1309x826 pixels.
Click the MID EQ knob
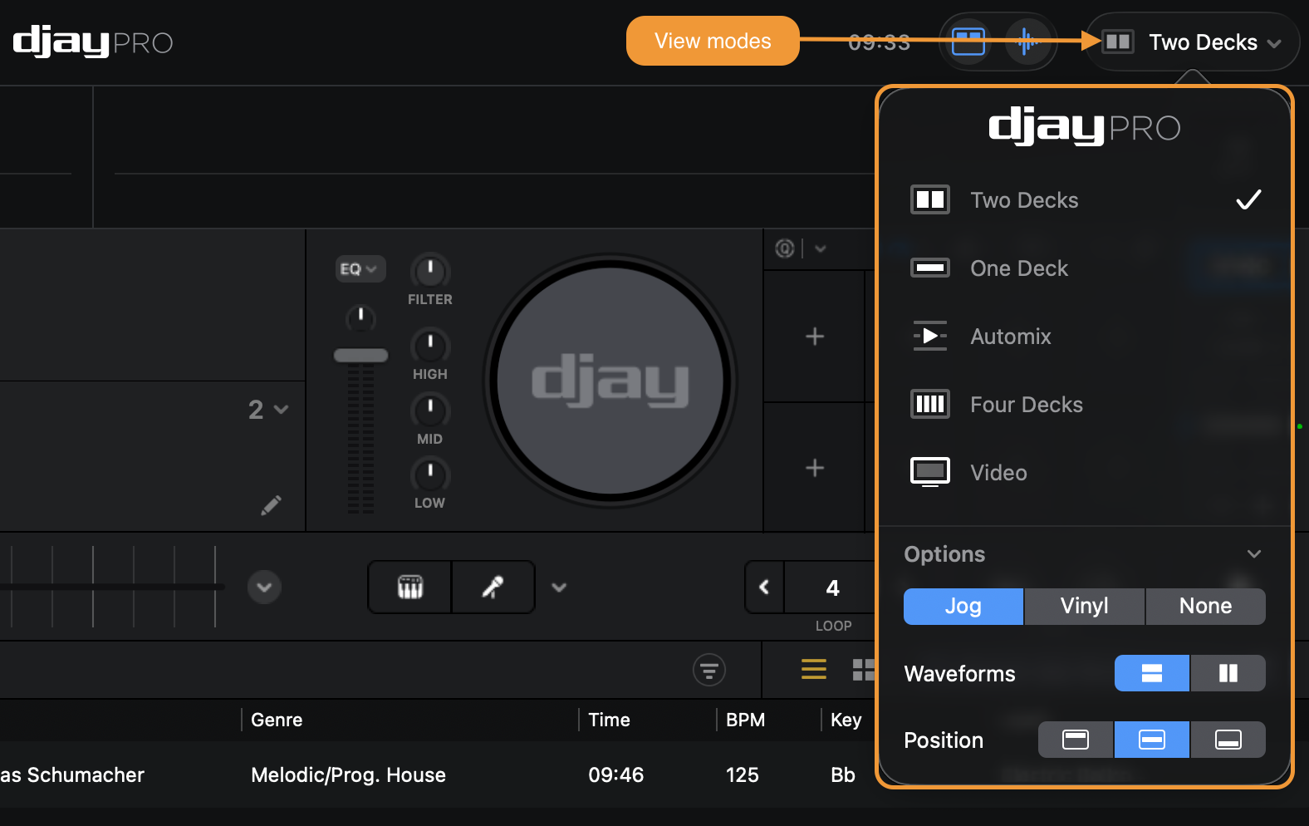[x=430, y=410]
